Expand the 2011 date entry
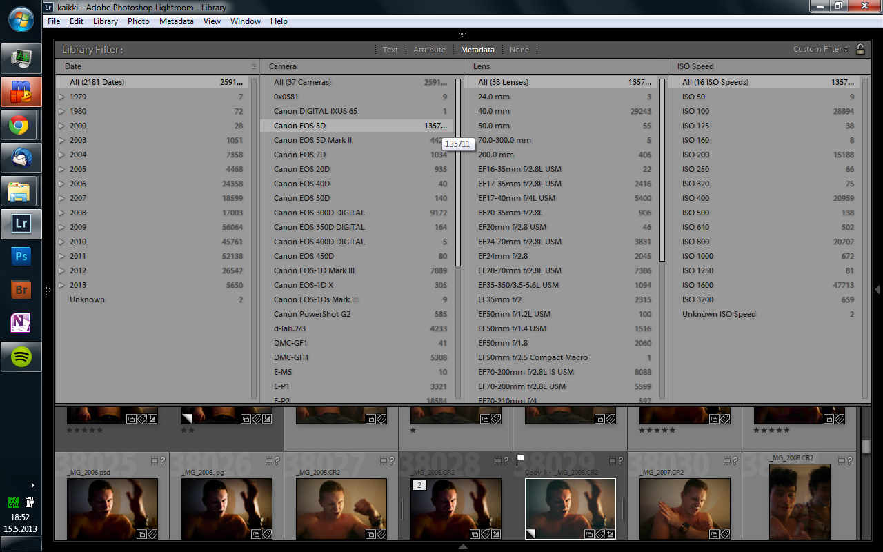883x552 pixels. (x=61, y=256)
